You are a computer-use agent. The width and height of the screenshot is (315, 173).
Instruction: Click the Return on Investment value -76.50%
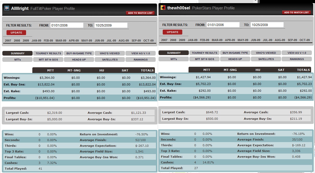[142, 134]
